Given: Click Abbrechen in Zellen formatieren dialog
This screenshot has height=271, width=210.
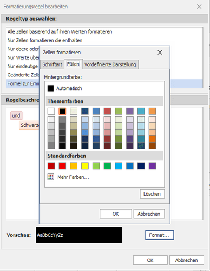Looking at the screenshot, I should coord(149,214).
